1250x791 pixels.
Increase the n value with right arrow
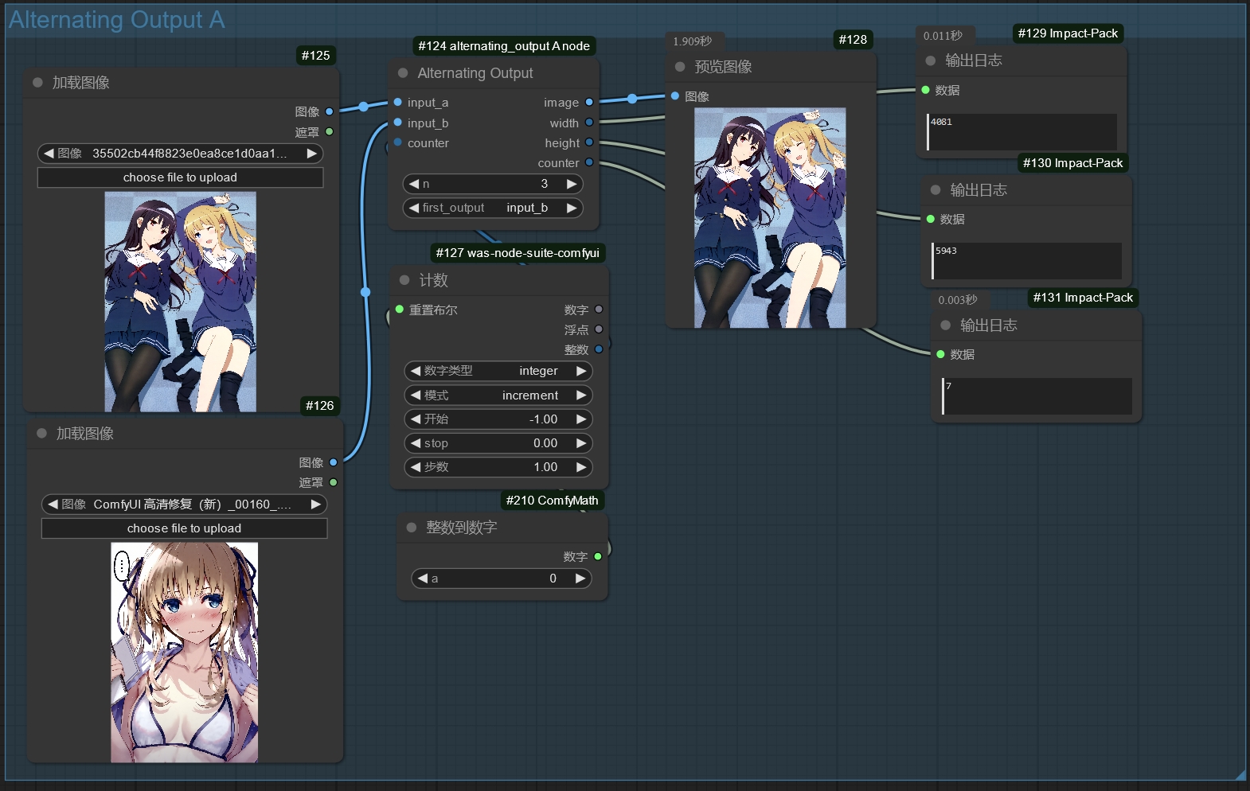572,184
